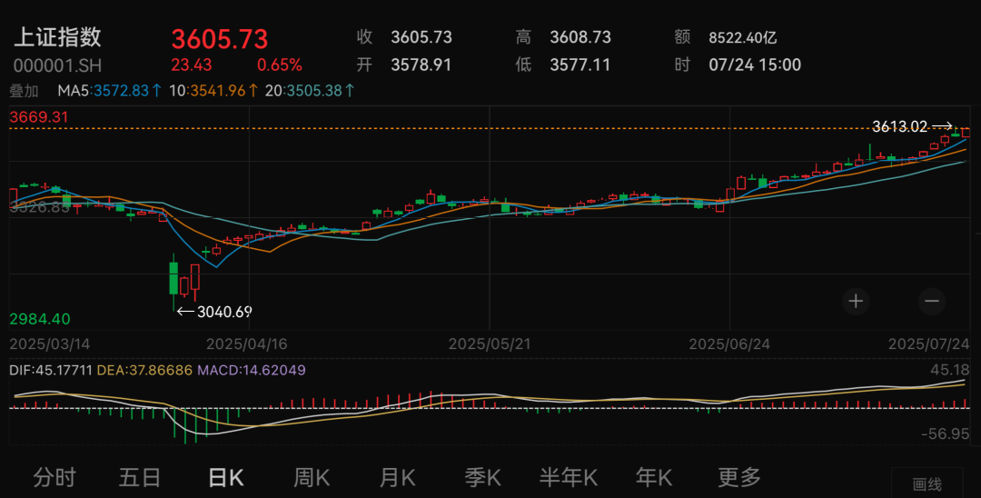Click the 画线 draw line button
This screenshot has width=981, height=498.
(x=926, y=484)
